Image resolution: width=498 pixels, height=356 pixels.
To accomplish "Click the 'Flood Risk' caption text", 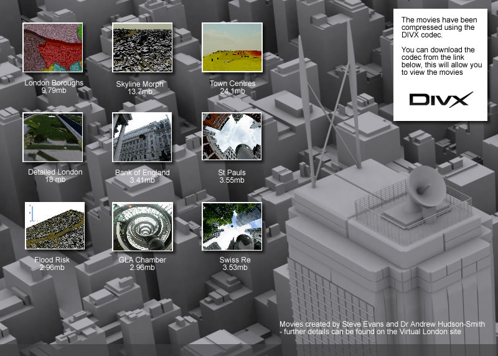I will pyautogui.click(x=52, y=260).
